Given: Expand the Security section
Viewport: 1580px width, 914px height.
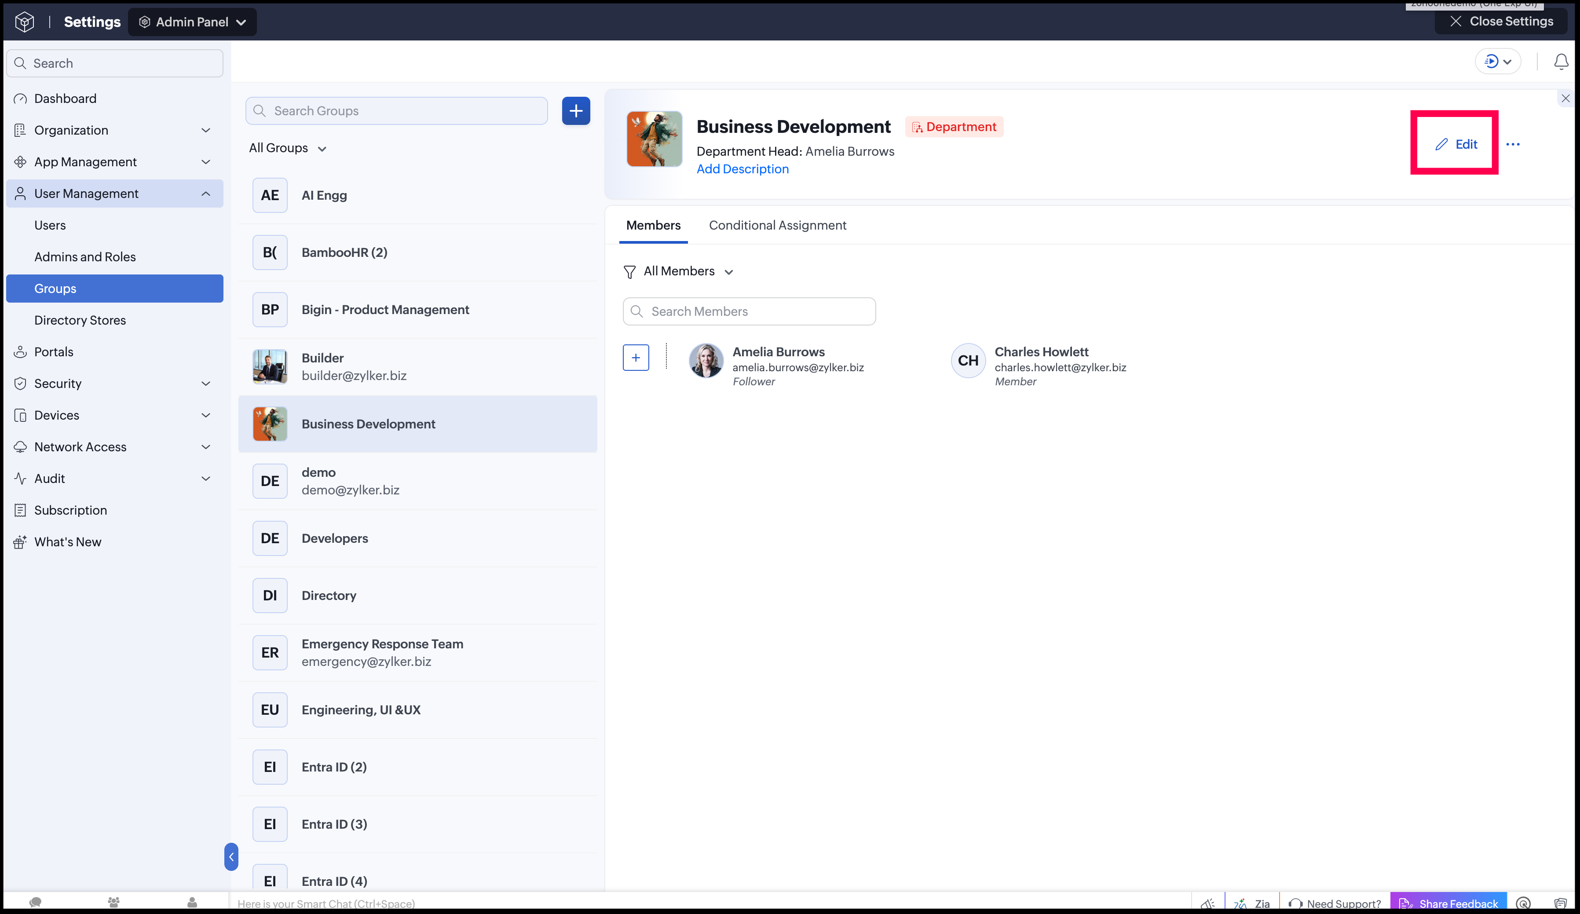Looking at the screenshot, I should tap(115, 384).
